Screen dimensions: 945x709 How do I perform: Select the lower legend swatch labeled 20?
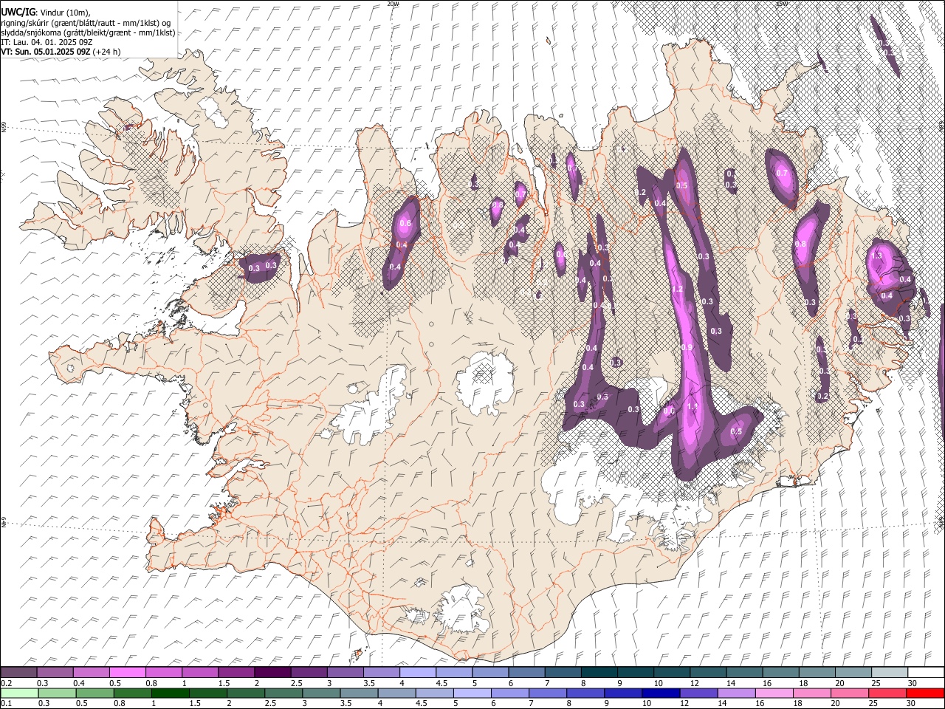tap(849, 693)
